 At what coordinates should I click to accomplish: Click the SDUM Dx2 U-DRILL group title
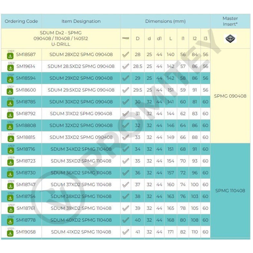61,39
